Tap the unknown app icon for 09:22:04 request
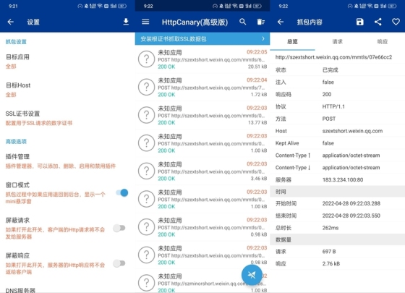Viewport: 405px width, 293px height. coord(146,87)
